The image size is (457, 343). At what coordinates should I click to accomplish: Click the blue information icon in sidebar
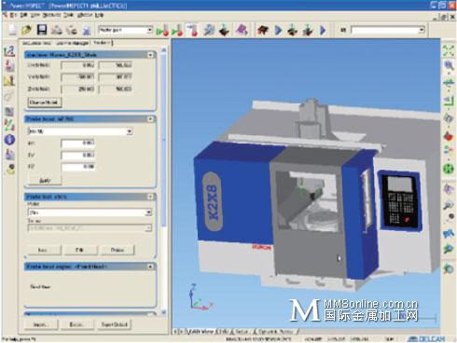tap(9, 140)
